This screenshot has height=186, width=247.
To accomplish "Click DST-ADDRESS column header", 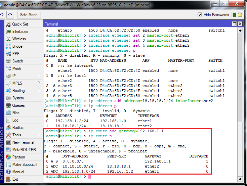I will click(x=75, y=156).
